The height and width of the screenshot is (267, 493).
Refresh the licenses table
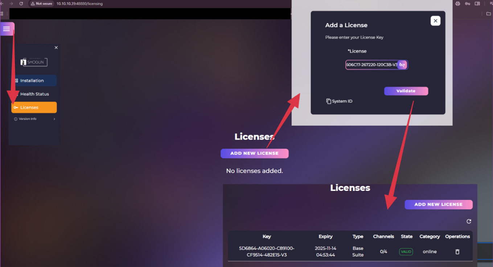click(x=469, y=221)
